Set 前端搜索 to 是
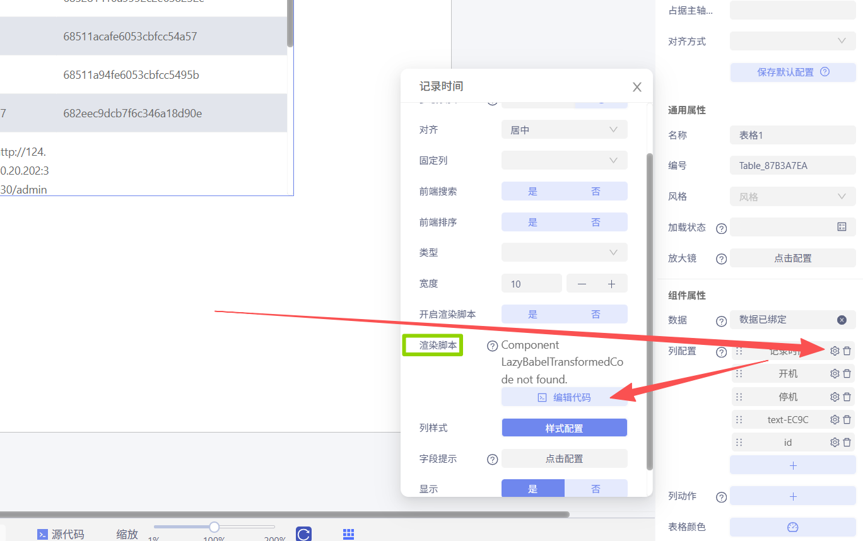The width and height of the screenshot is (863, 541). (x=533, y=192)
